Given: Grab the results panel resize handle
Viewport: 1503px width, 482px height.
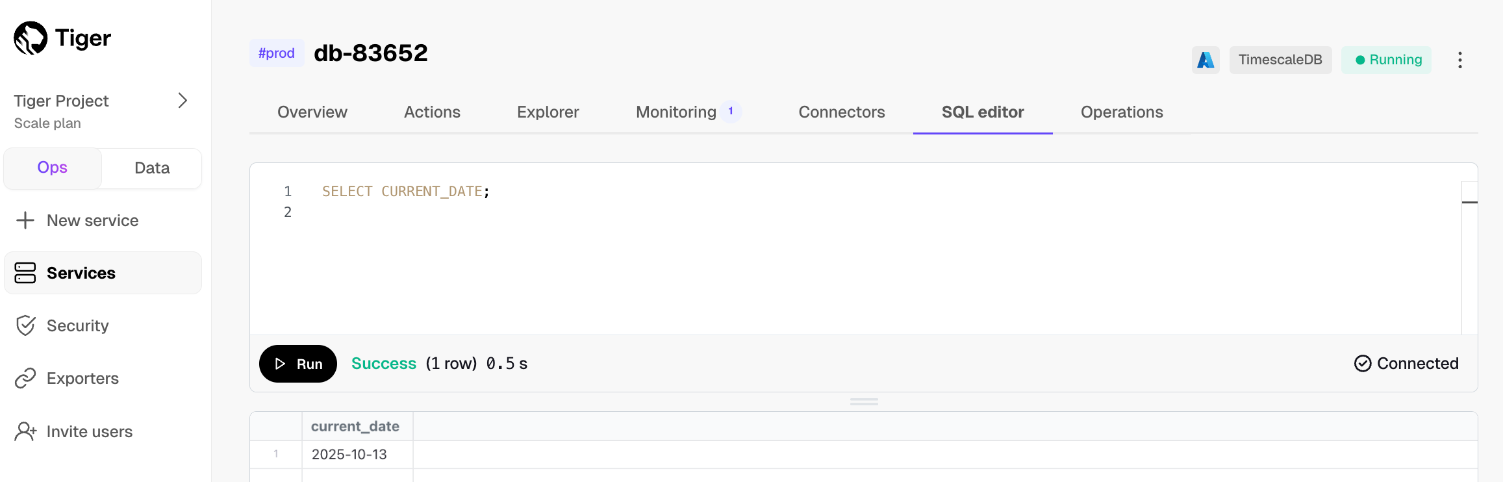Looking at the screenshot, I should pos(863,402).
